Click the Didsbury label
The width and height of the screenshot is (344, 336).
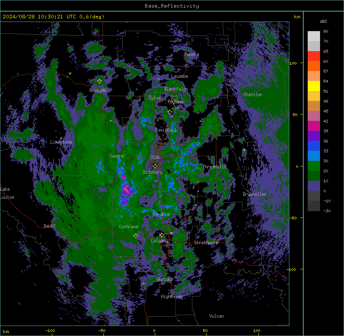(x=153, y=172)
